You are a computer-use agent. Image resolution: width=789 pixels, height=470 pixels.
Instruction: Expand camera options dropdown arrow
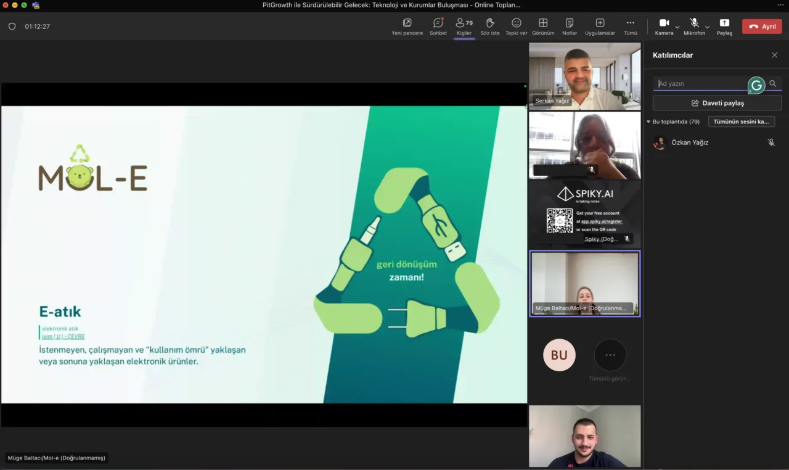pyautogui.click(x=677, y=27)
